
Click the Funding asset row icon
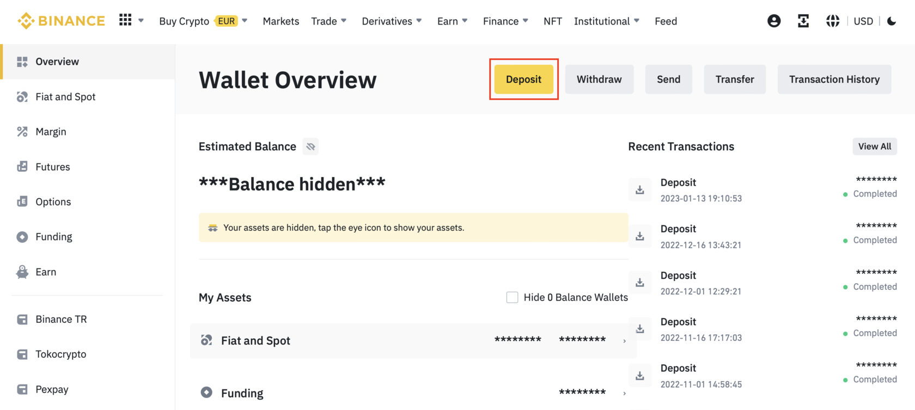click(x=206, y=393)
